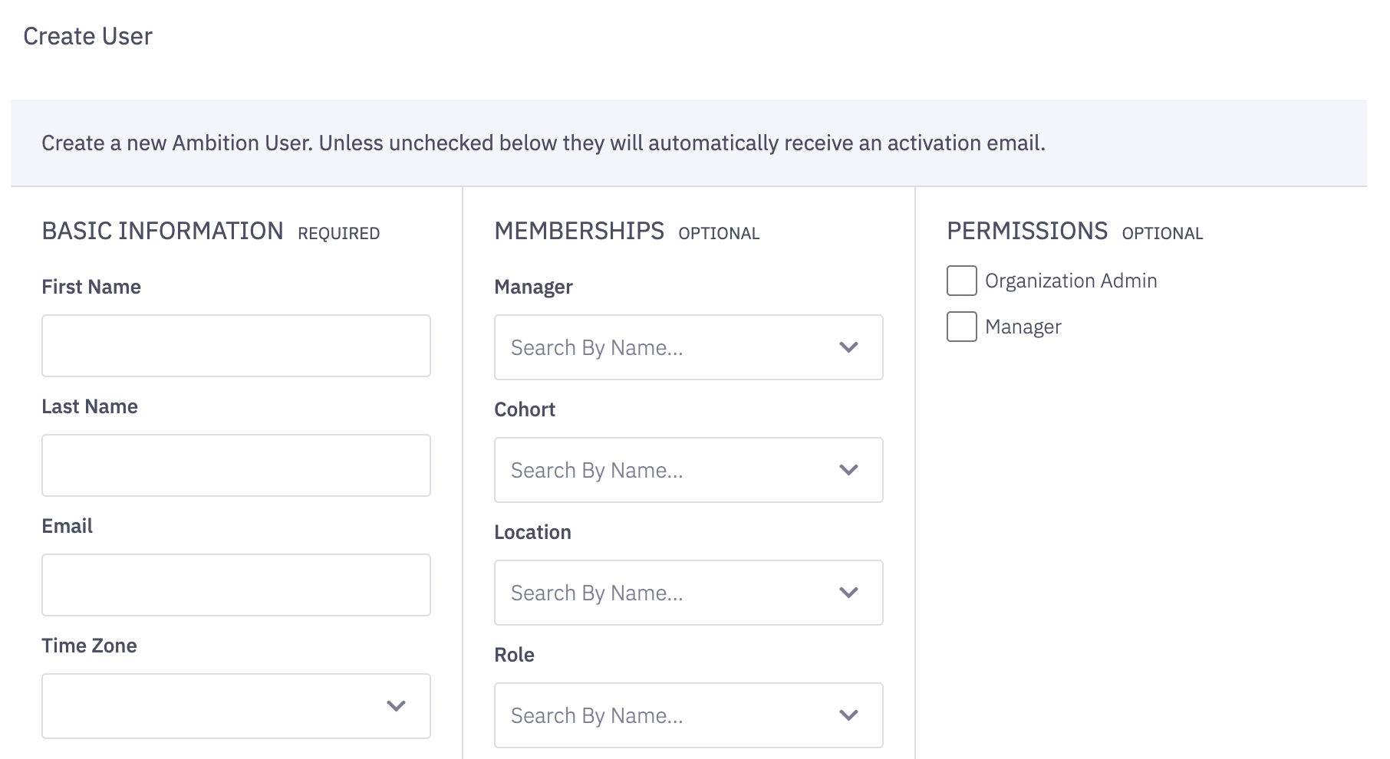The width and height of the screenshot is (1390, 759).
Task: Click the Organization Admin label text
Action: pos(1071,281)
